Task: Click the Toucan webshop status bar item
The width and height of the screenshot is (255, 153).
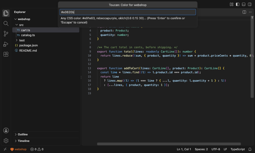Action: pos(18,149)
